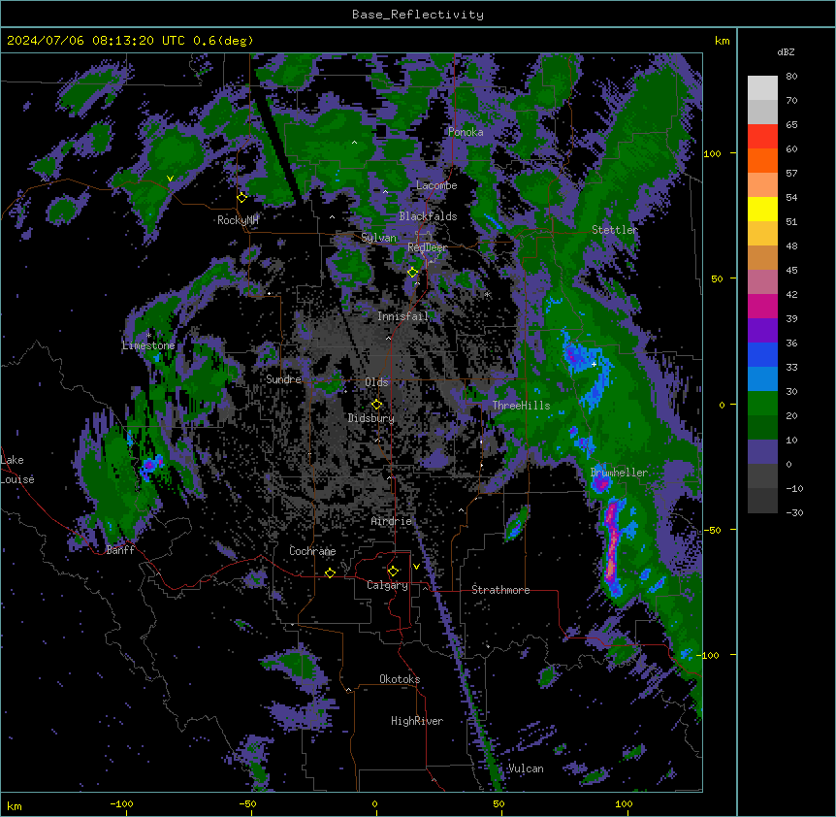Click the -30 value in dBZ legend

click(794, 512)
